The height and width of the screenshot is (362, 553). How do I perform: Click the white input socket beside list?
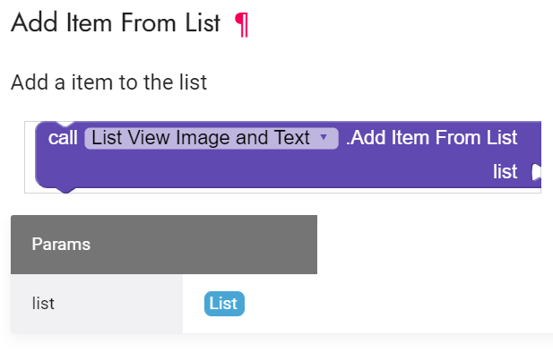536,172
